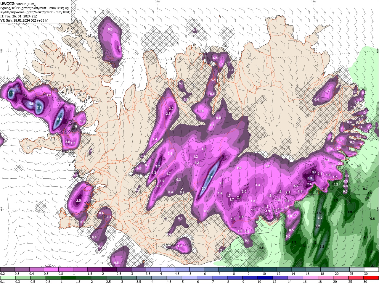The width and height of the screenshot is (379, 284).
Task: Click the '2.4' snowfall value on the map
Action: pyautogui.click(x=240, y=197)
